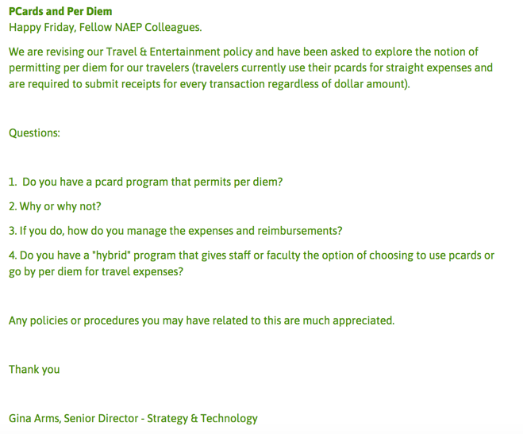Click the line starting "We are revising"
The height and width of the screenshot is (434, 523).
[x=250, y=52]
